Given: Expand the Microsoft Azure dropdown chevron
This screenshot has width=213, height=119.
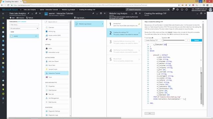Looking at the screenshot, I should click(x=21, y=10).
